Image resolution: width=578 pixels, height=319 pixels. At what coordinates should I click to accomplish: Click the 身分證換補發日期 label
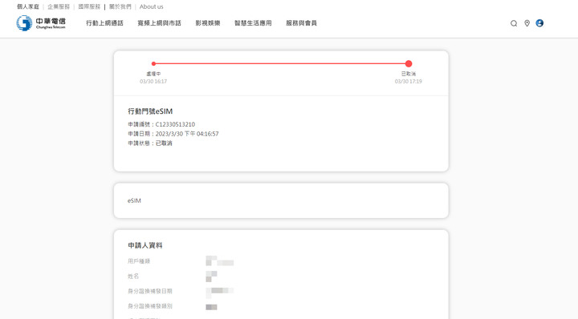(150, 291)
